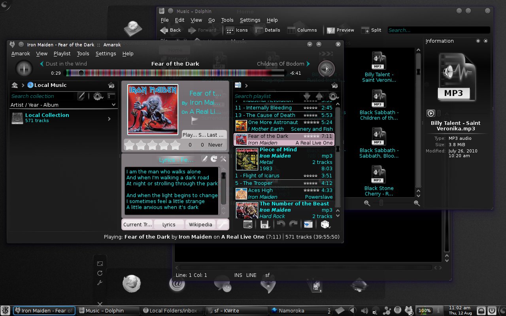Select track 13 - The Cause of Death
The image size is (506, 316).
click(x=284, y=115)
